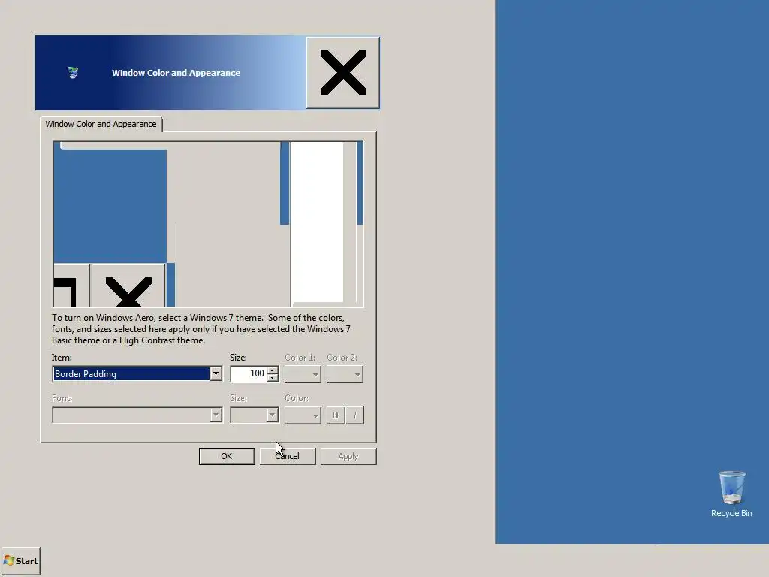The width and height of the screenshot is (769, 577).
Task: Click the Windows Aero explanation text
Action: coord(201,329)
